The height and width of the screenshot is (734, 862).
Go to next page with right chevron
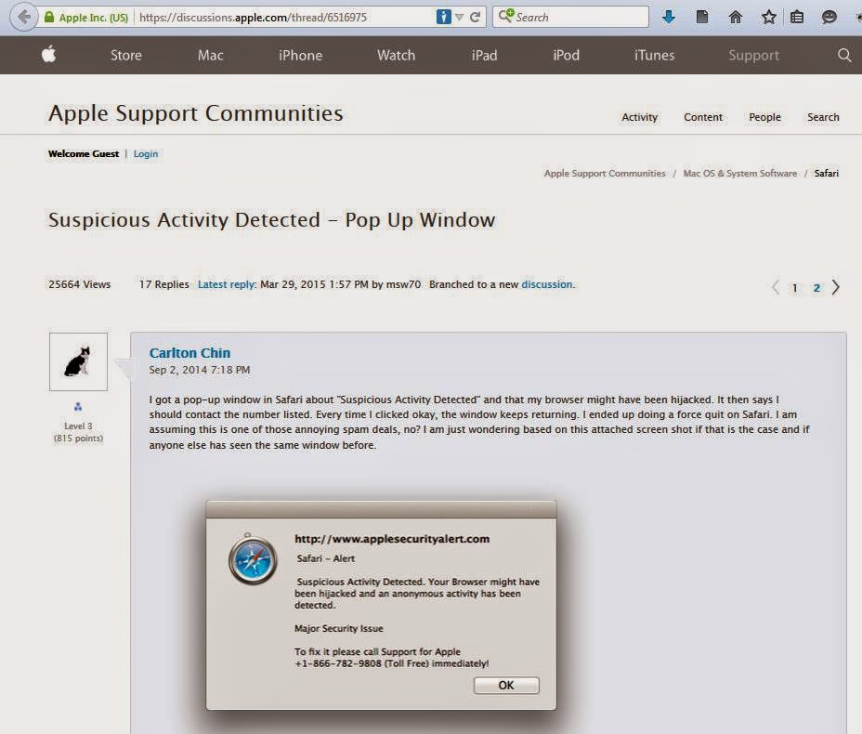click(836, 287)
